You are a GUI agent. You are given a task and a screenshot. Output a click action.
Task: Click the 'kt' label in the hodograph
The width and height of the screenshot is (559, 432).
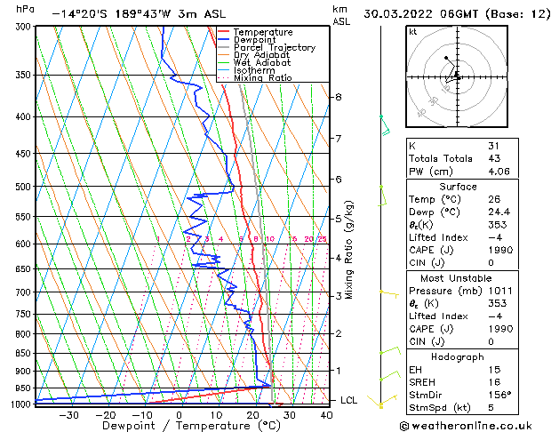click(412, 32)
